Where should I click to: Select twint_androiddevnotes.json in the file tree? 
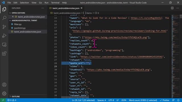(x=28, y=32)
